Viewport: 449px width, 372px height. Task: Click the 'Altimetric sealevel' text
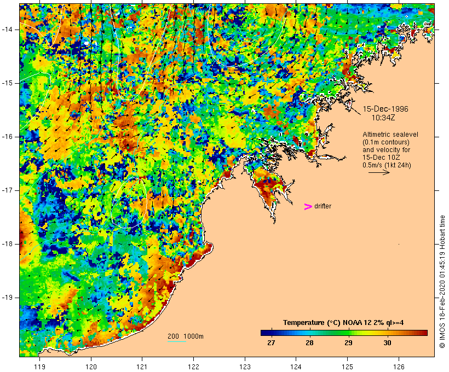point(390,135)
